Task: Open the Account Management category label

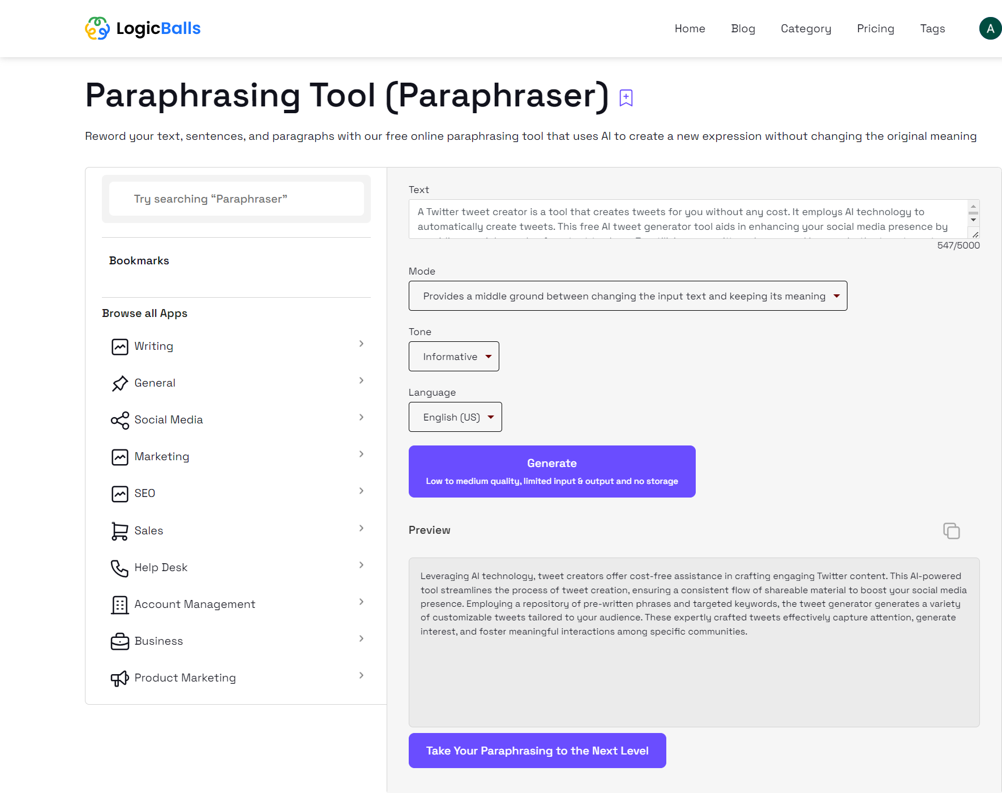Action: tap(195, 605)
